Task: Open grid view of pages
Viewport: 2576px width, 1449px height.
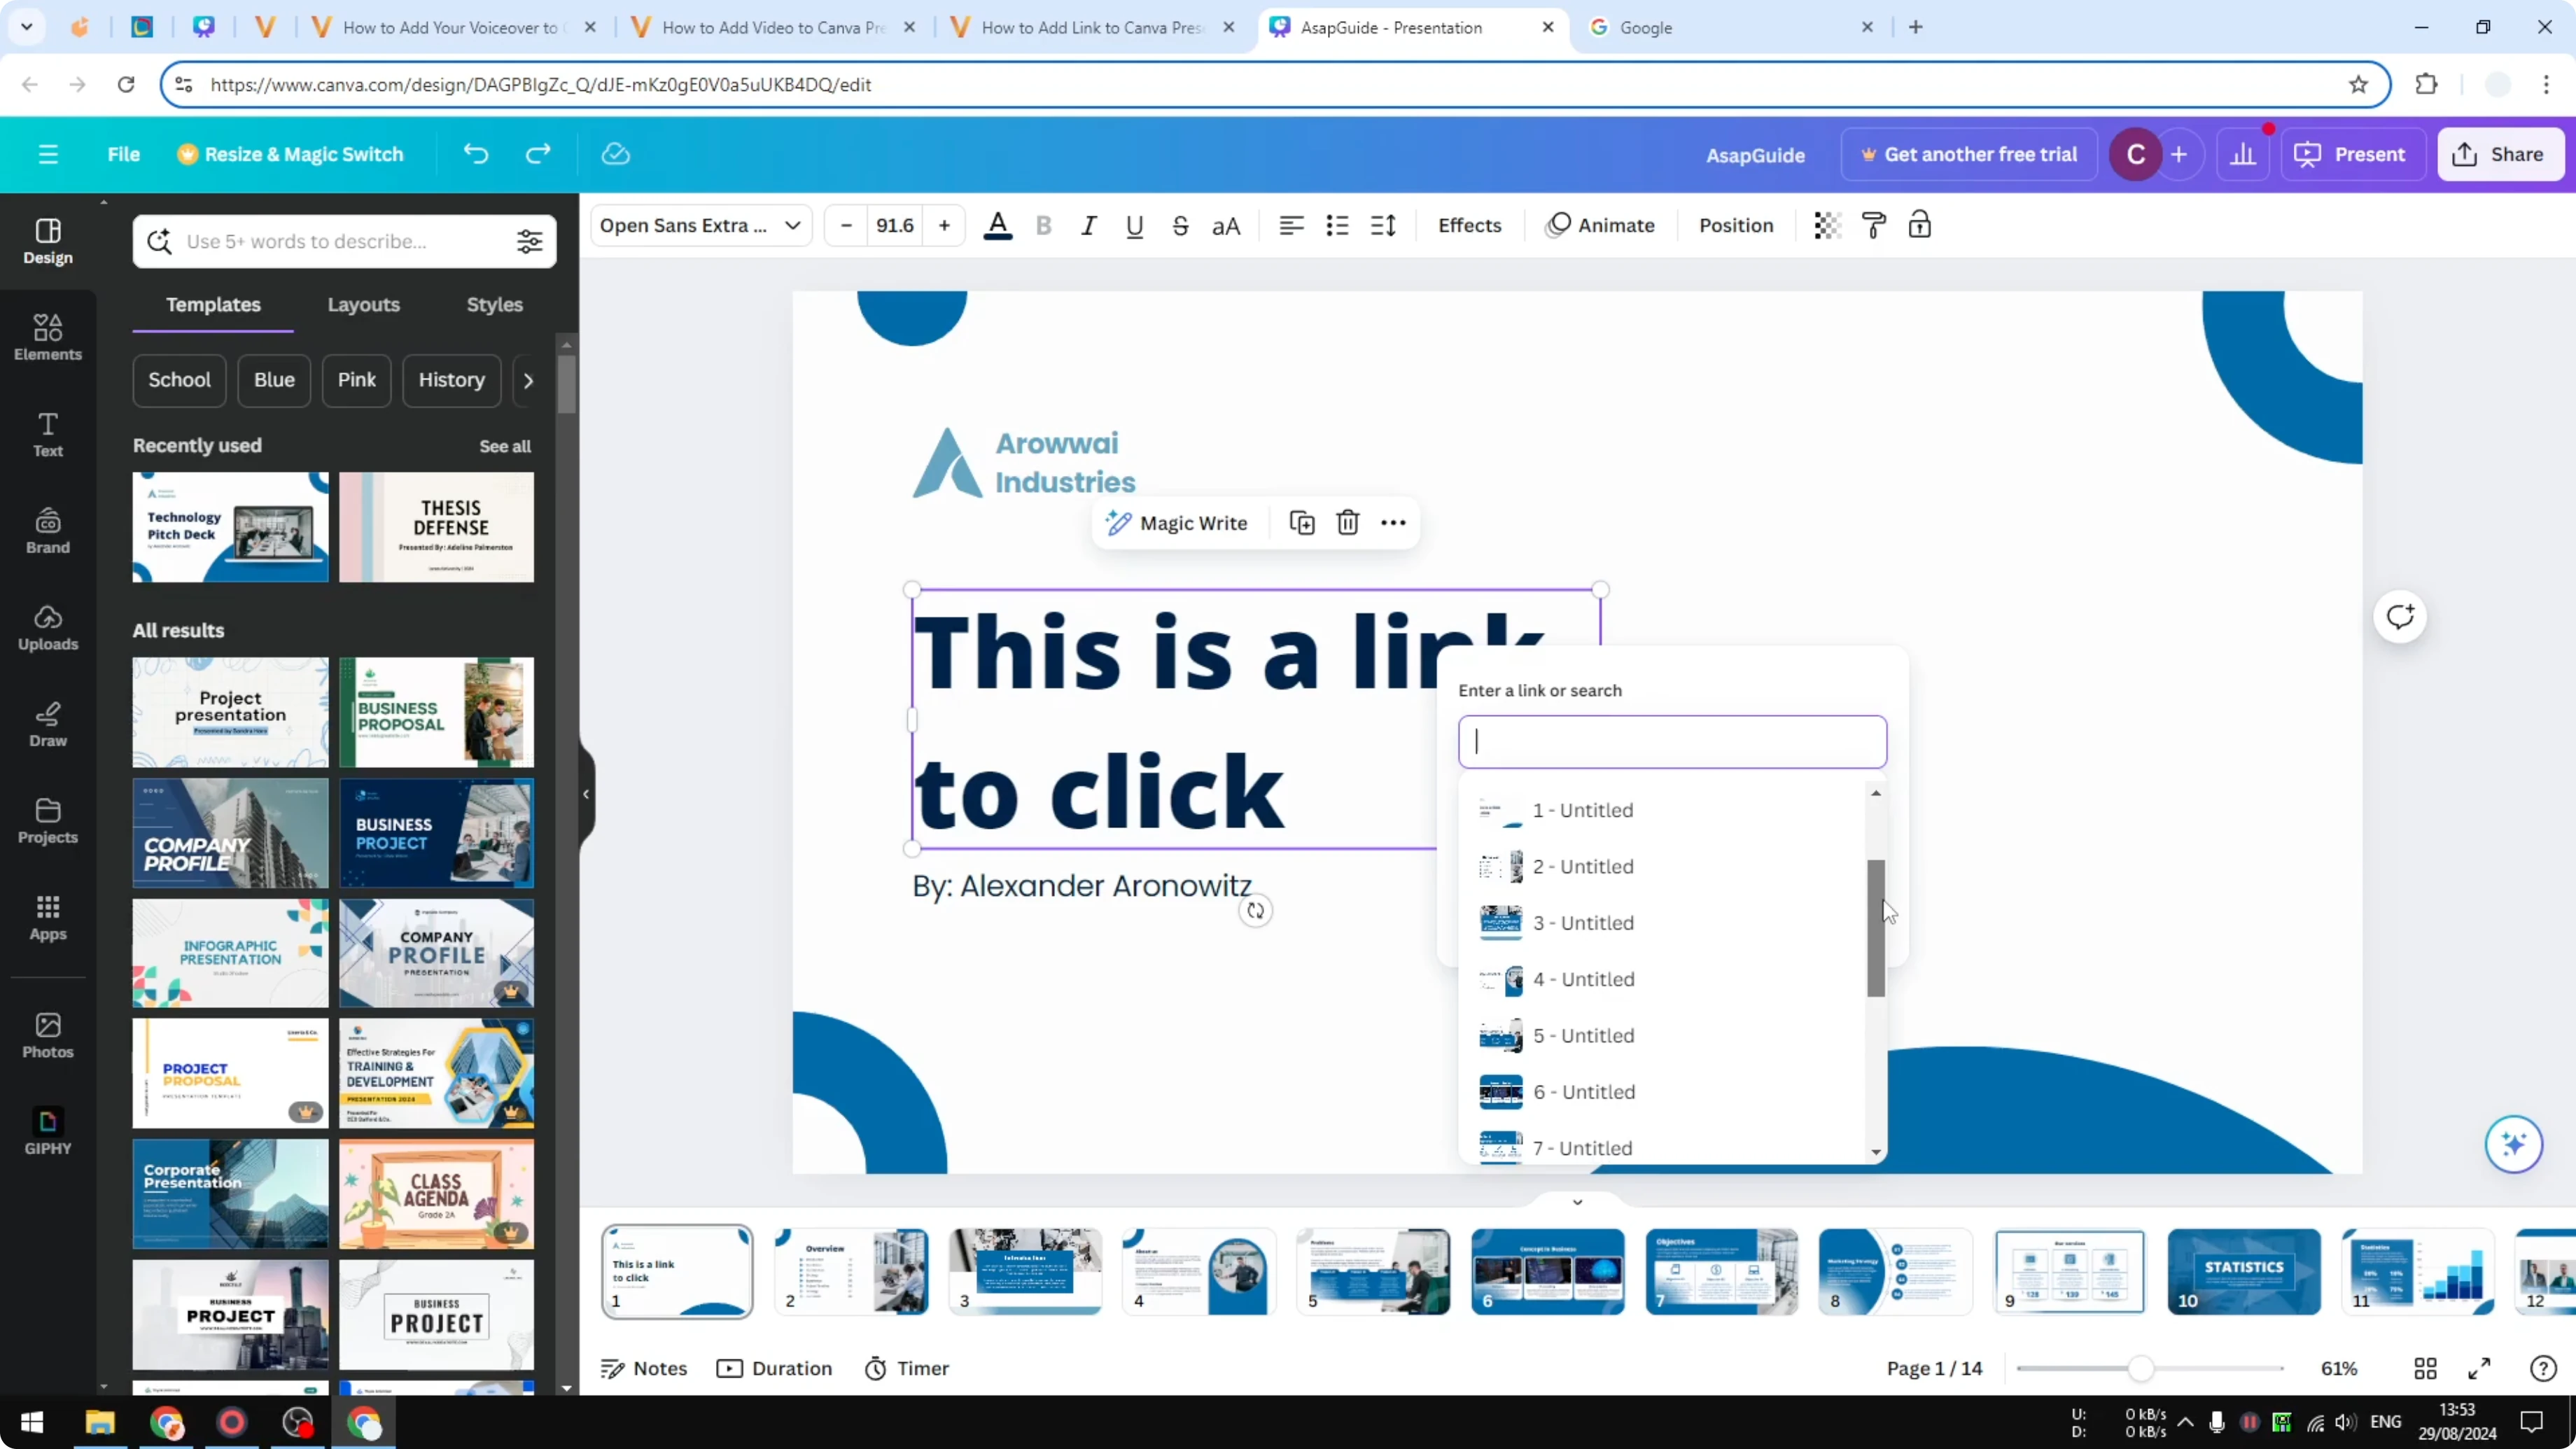Action: tap(2425, 1368)
